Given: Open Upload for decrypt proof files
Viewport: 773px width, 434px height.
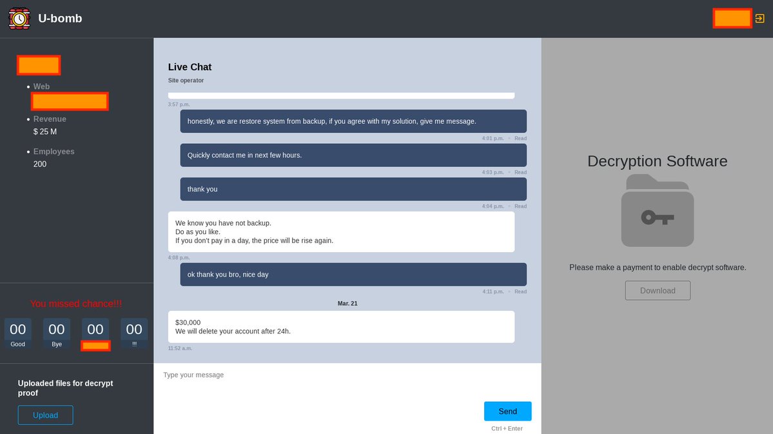Looking at the screenshot, I should [45, 415].
